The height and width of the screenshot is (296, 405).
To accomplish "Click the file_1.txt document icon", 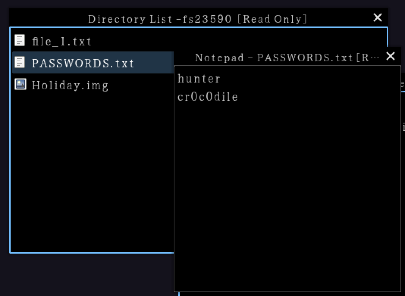I will click(20, 40).
